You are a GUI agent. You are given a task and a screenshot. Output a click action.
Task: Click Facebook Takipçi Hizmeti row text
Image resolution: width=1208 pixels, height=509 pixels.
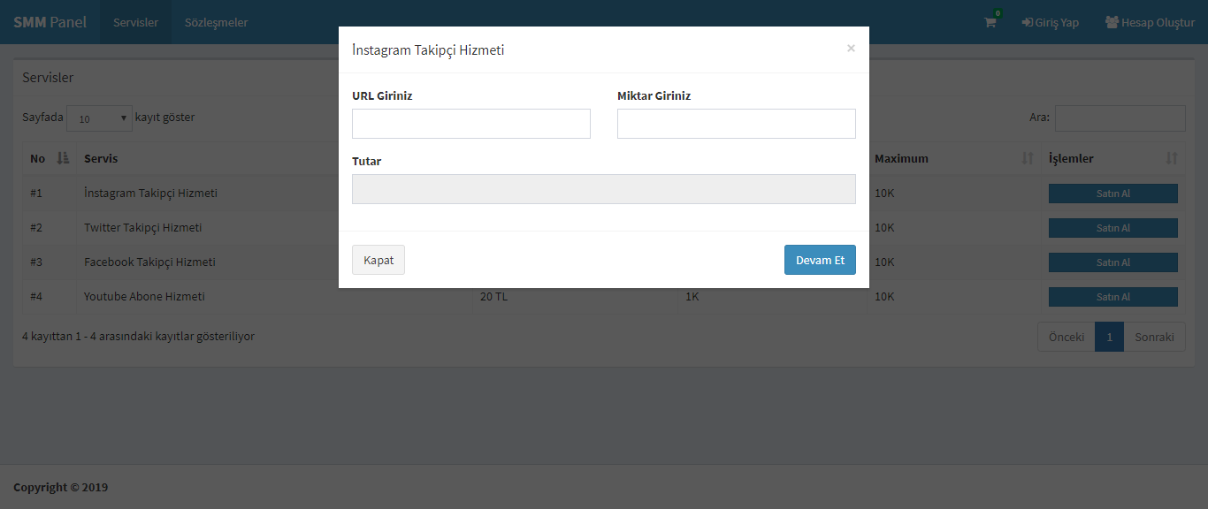click(149, 262)
